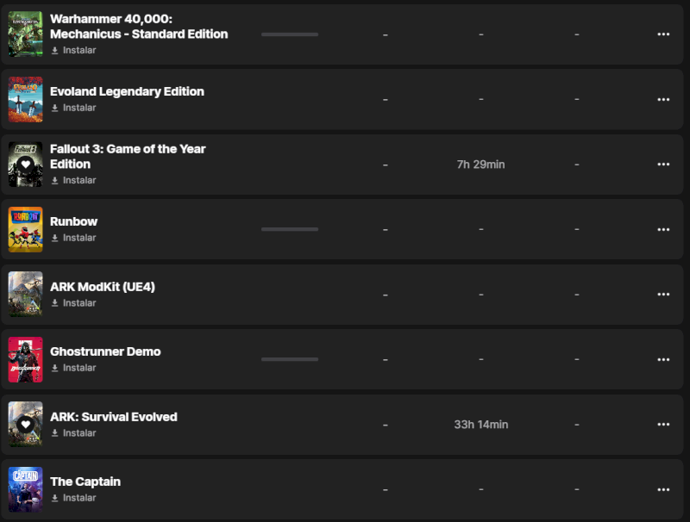The height and width of the screenshot is (522, 690).
Task: Toggle the favorite heart on Fallout 3 thumbnail
Action: [x=26, y=164]
